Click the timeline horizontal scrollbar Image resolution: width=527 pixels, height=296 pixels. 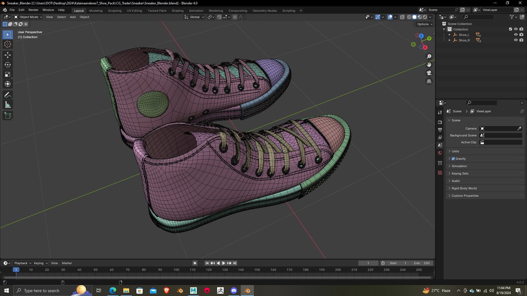click(x=218, y=278)
